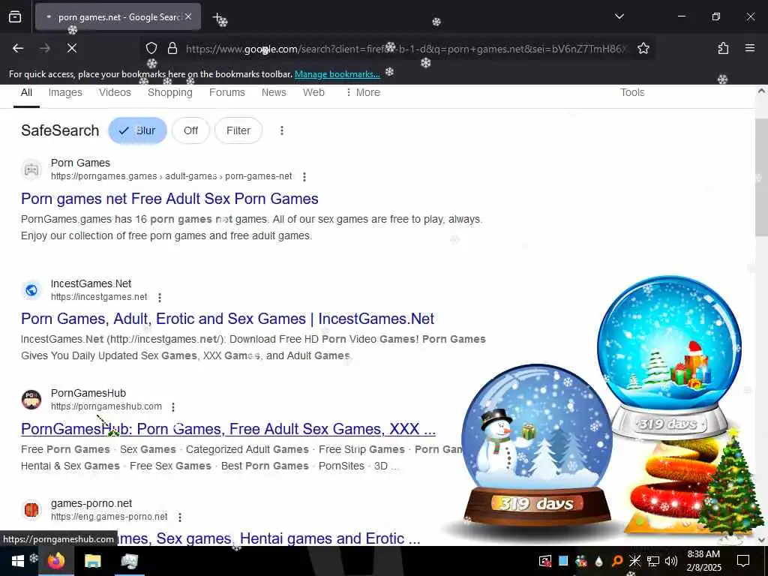This screenshot has height=576, width=768.
Task: Switch to the News tab
Action: [x=274, y=92]
